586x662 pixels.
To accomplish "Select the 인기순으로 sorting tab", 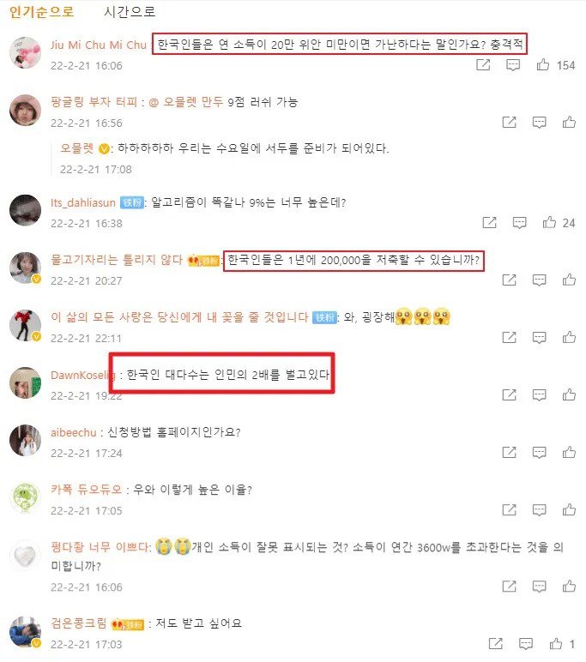I will click(x=41, y=12).
